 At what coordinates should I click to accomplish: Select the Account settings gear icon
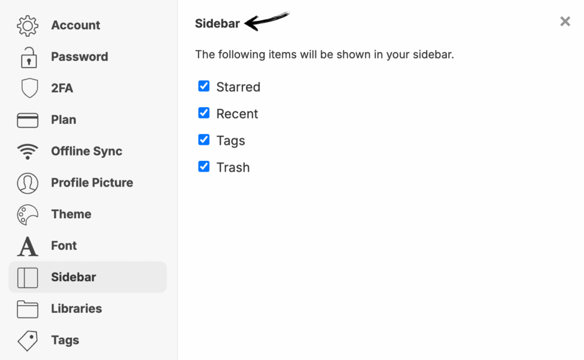[x=27, y=25]
